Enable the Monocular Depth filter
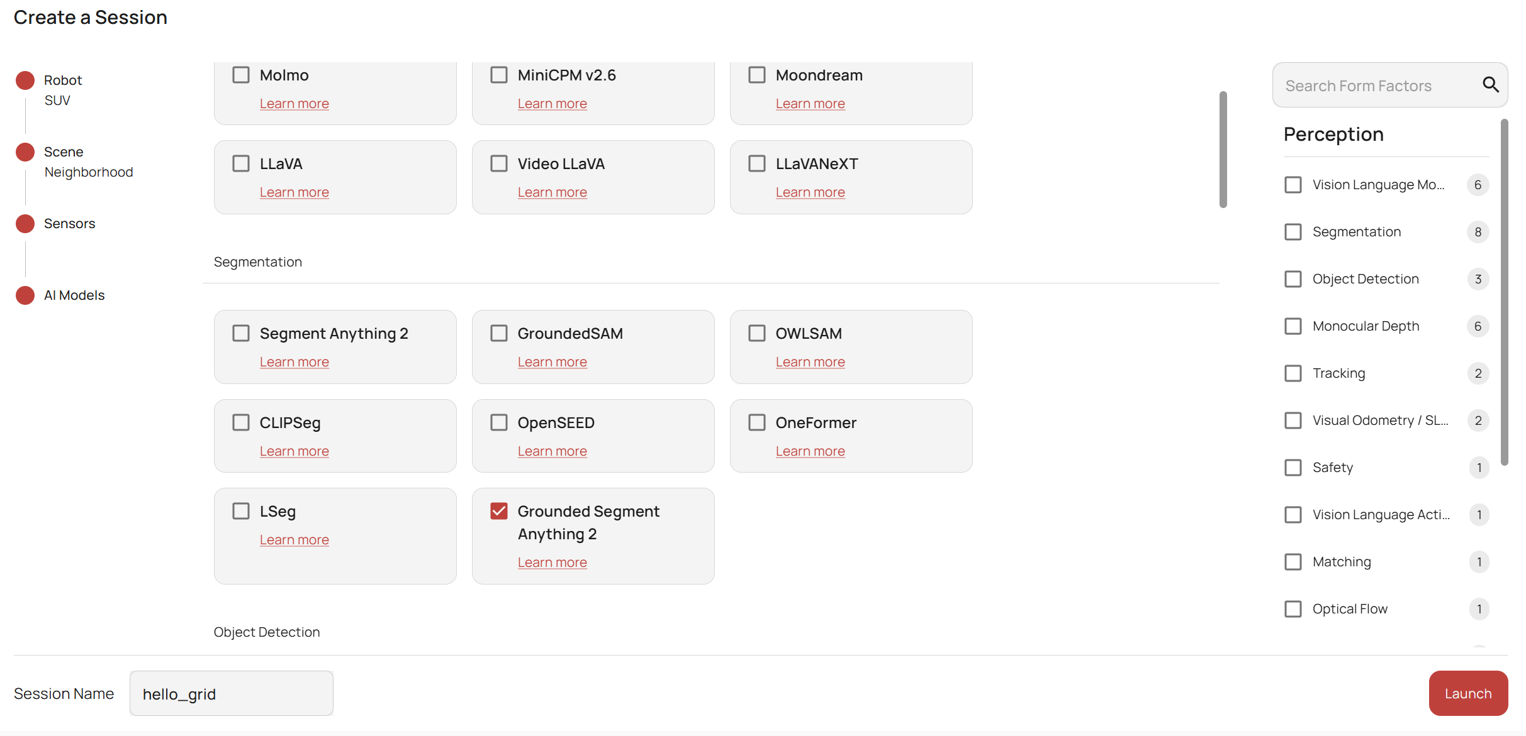1526x736 pixels. coord(1294,326)
